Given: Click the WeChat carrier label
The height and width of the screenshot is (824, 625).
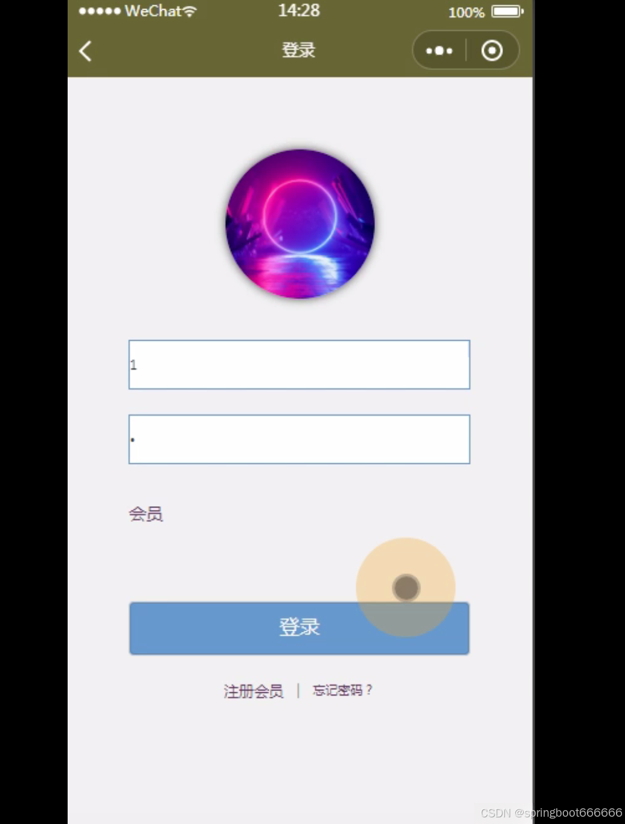Looking at the screenshot, I should click(x=153, y=11).
